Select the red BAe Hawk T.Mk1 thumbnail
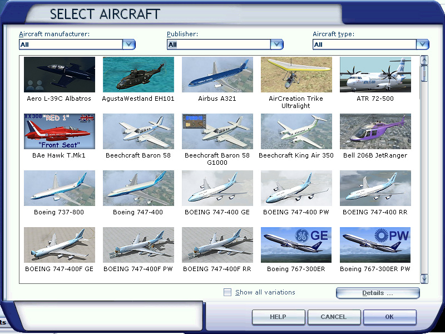Screen dimensions: 445x334 point(60,131)
